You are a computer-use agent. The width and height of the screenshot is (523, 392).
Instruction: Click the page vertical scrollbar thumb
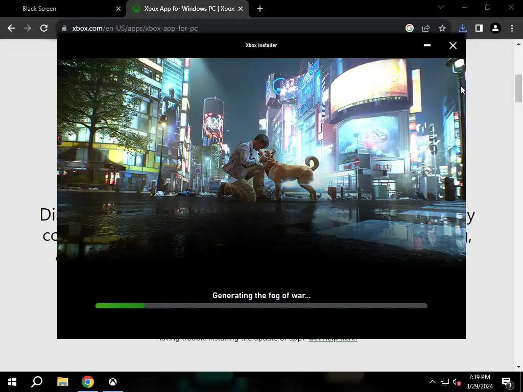518,88
